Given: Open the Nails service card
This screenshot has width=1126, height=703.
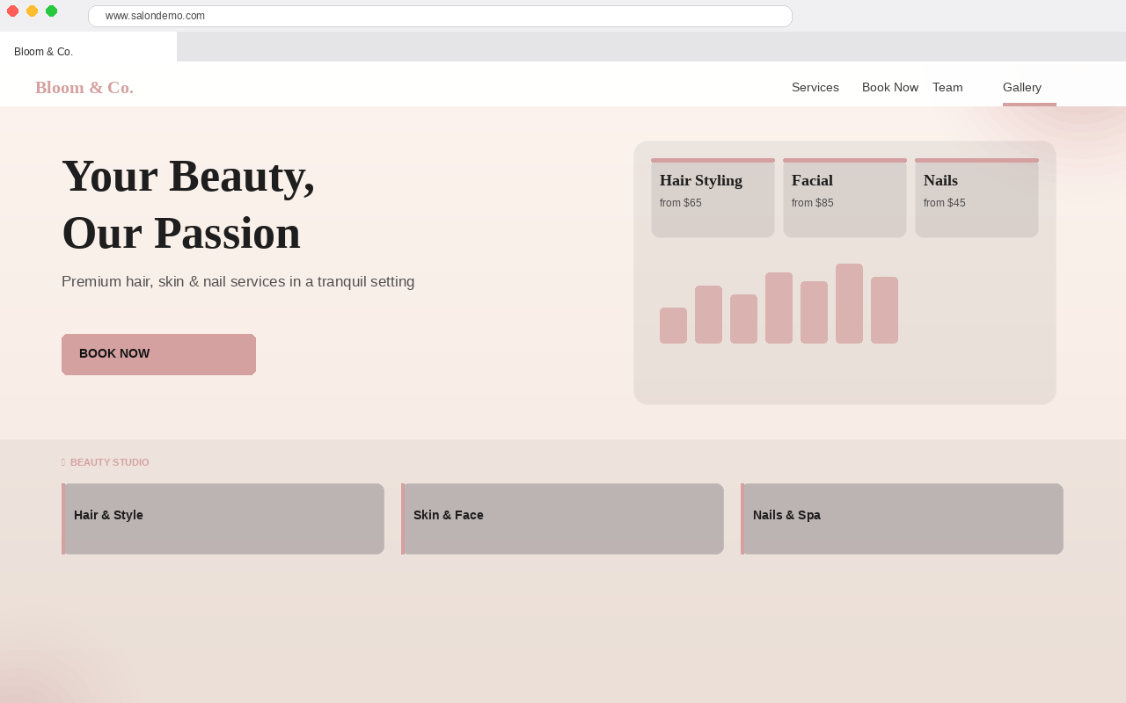Looking at the screenshot, I should coord(976,198).
